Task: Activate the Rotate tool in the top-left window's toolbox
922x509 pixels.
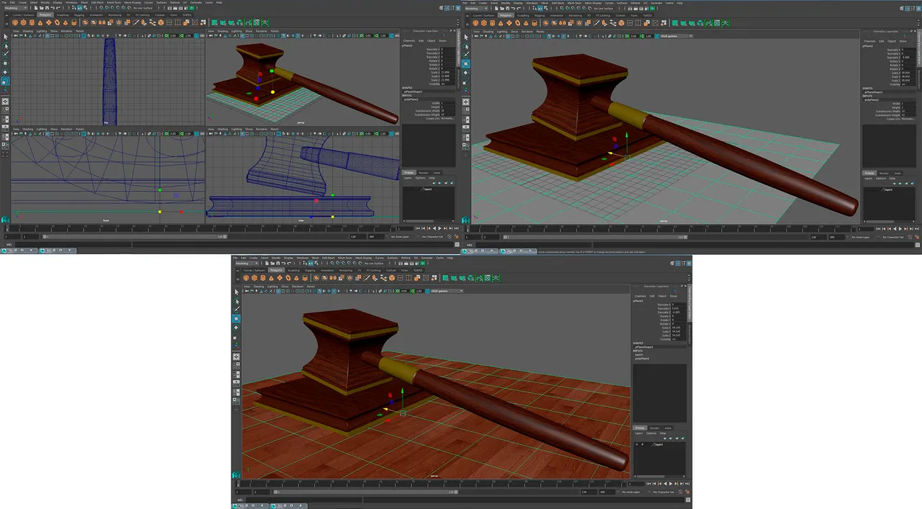Action: pos(5,72)
